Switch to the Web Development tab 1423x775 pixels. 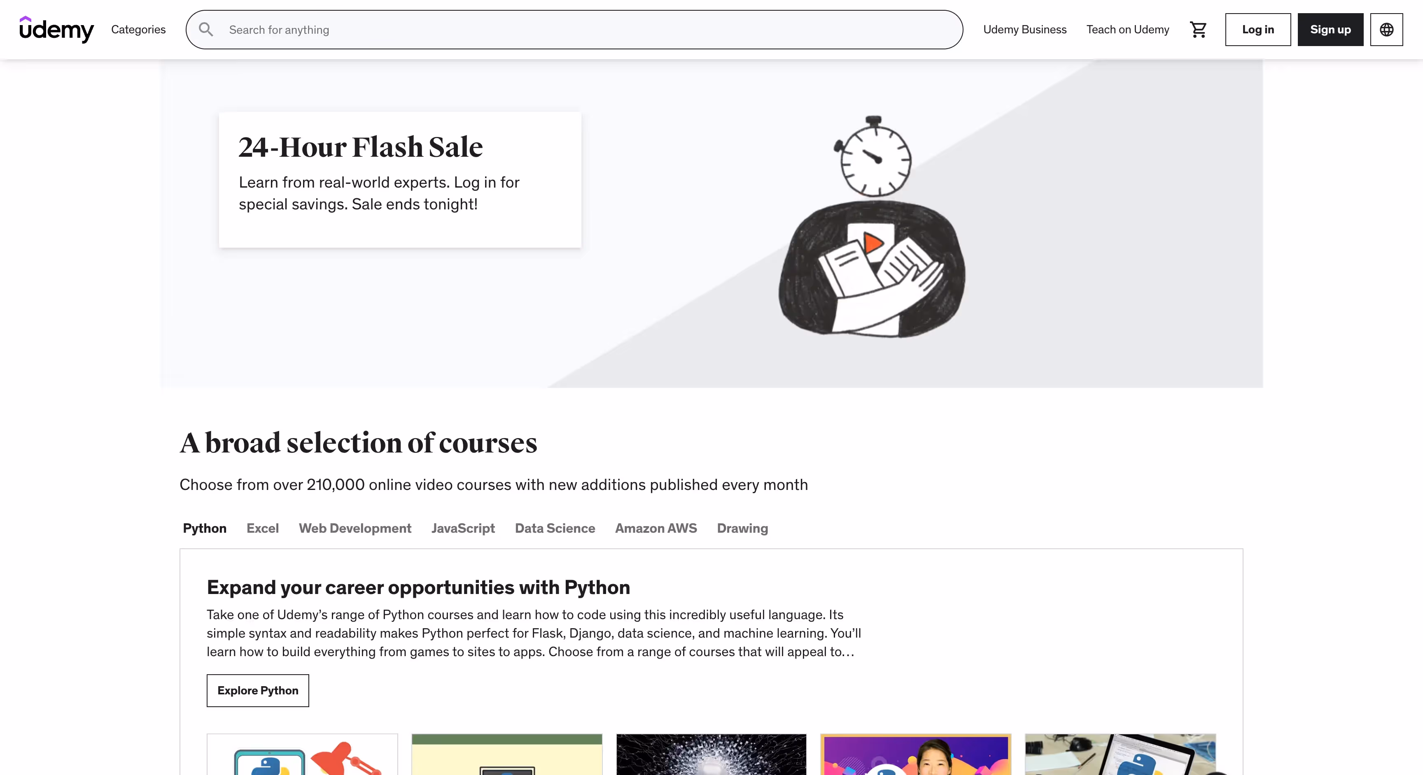355,528
